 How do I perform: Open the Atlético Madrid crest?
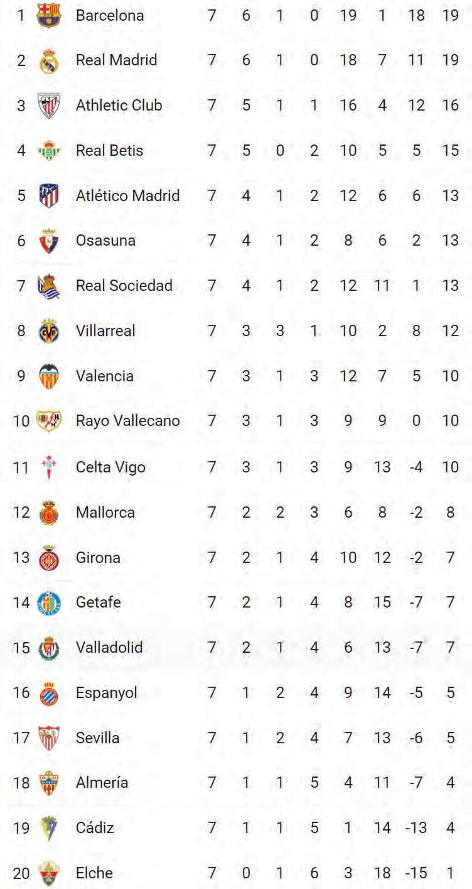[48, 195]
